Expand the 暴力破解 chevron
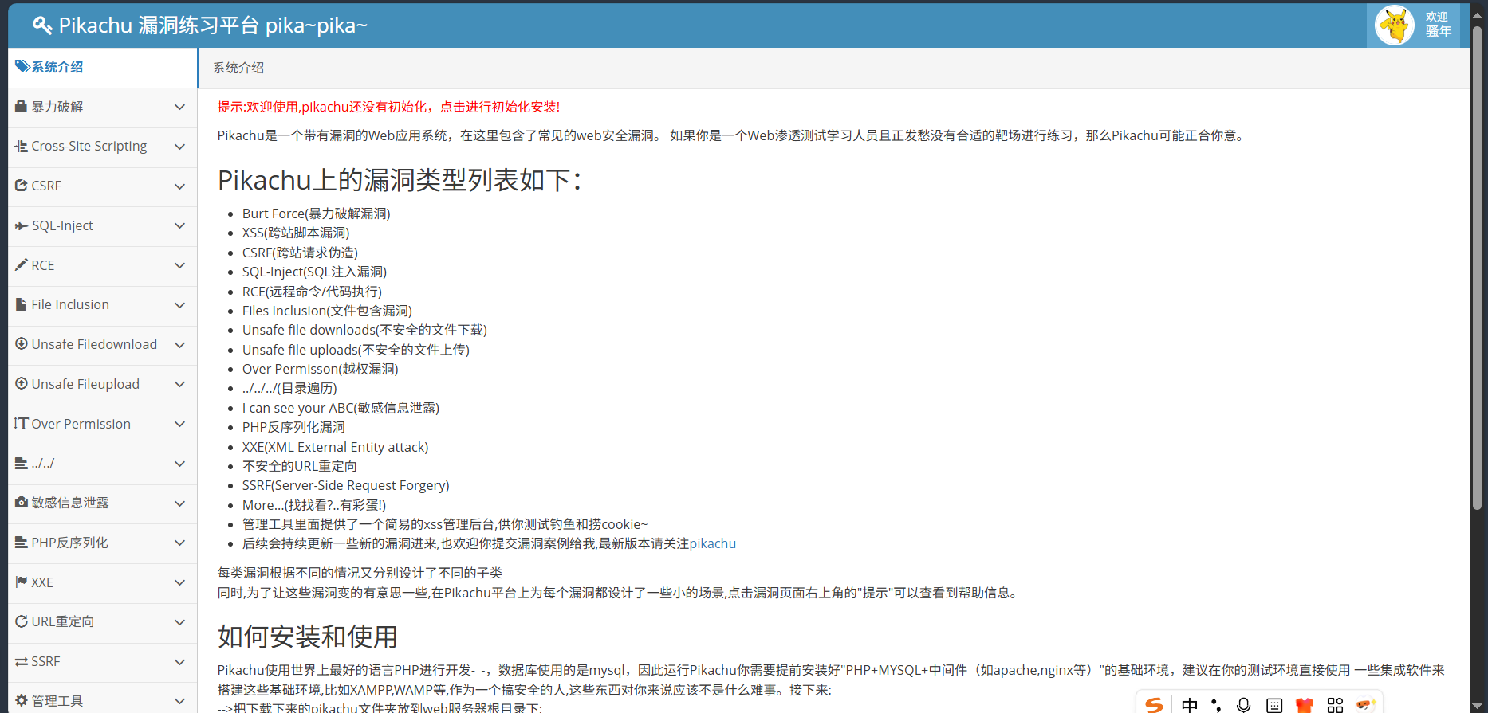This screenshot has height=713, width=1488. point(179,107)
